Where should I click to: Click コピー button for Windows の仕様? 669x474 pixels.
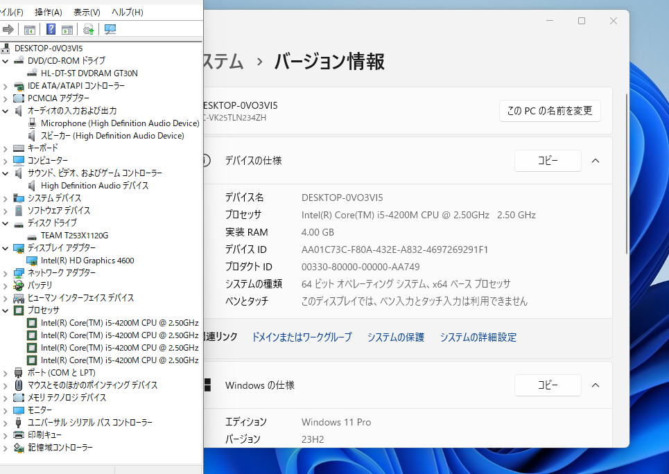point(548,385)
